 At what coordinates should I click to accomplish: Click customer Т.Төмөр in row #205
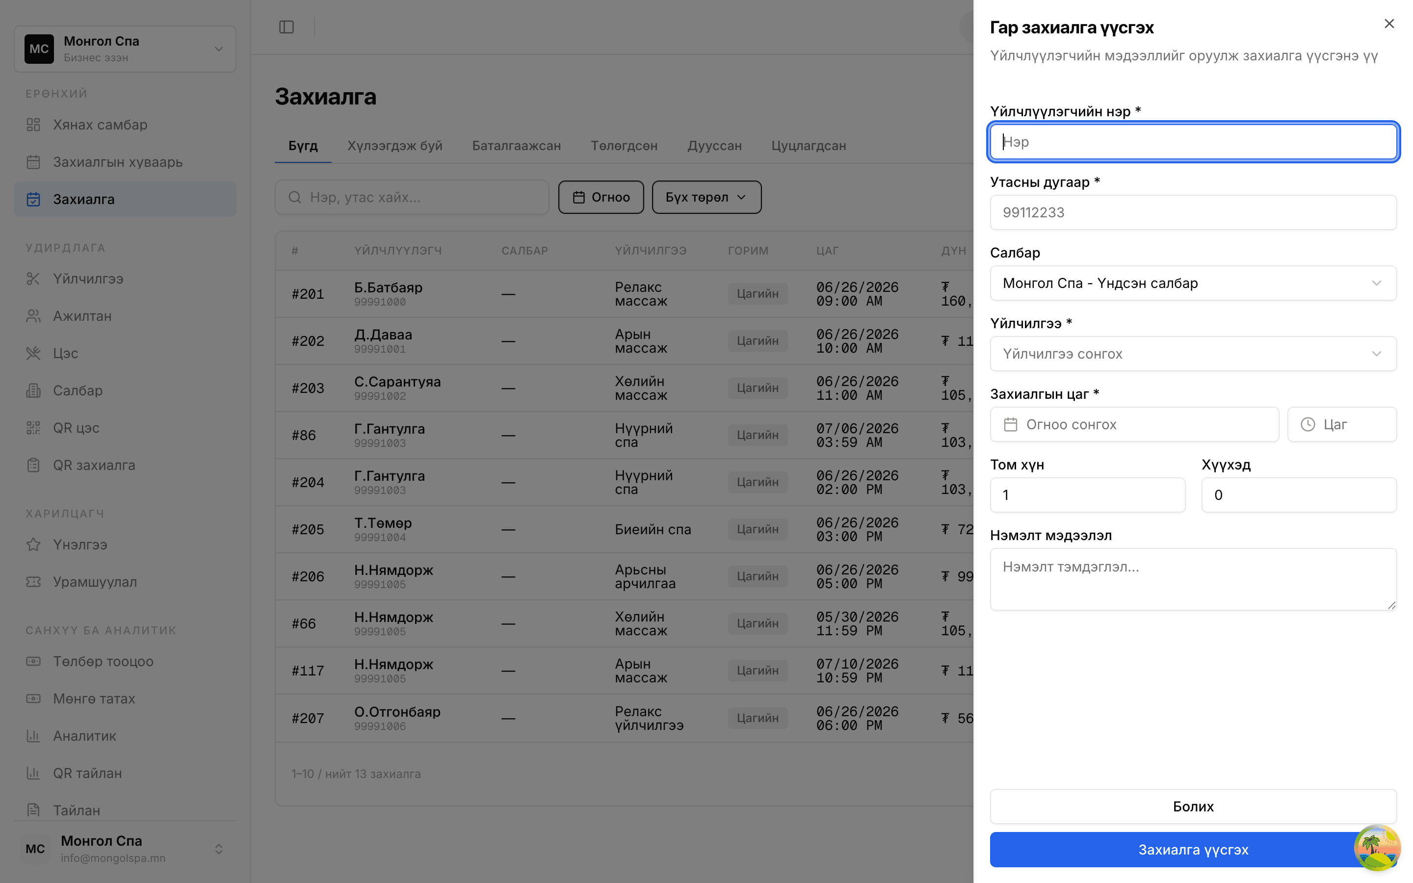(x=383, y=523)
